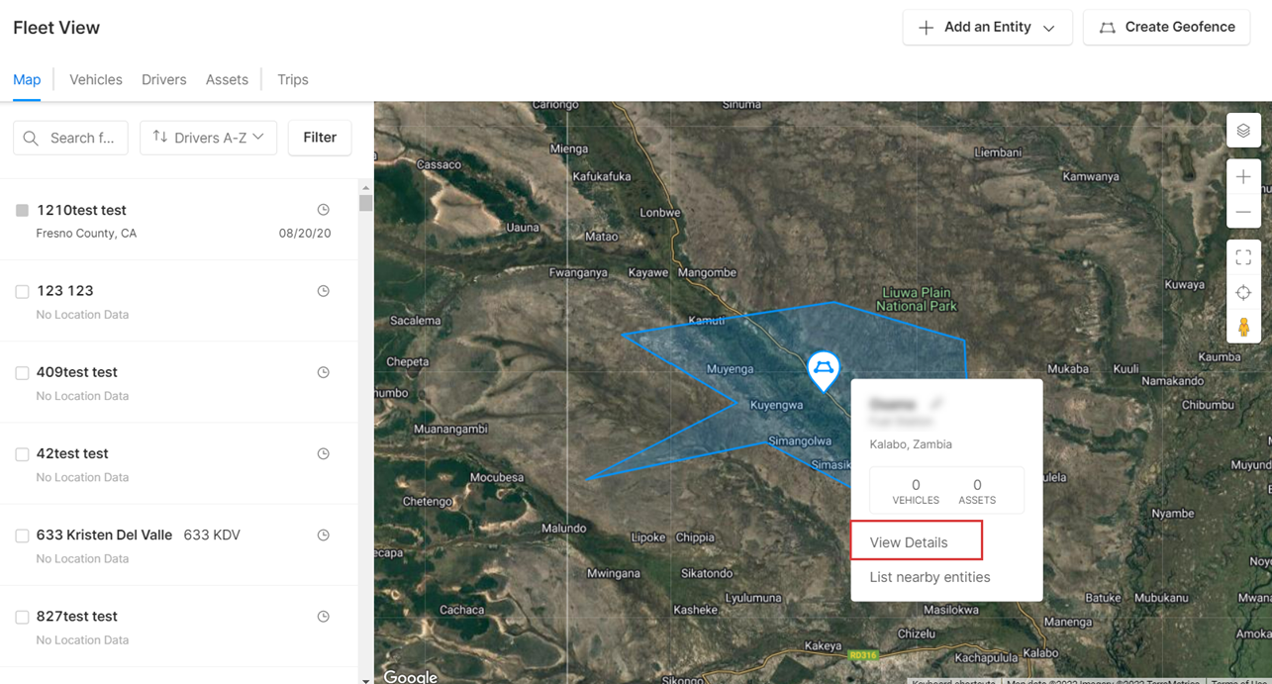Click the 0 Assets count in popup
The image size is (1272, 684).
coord(977,491)
